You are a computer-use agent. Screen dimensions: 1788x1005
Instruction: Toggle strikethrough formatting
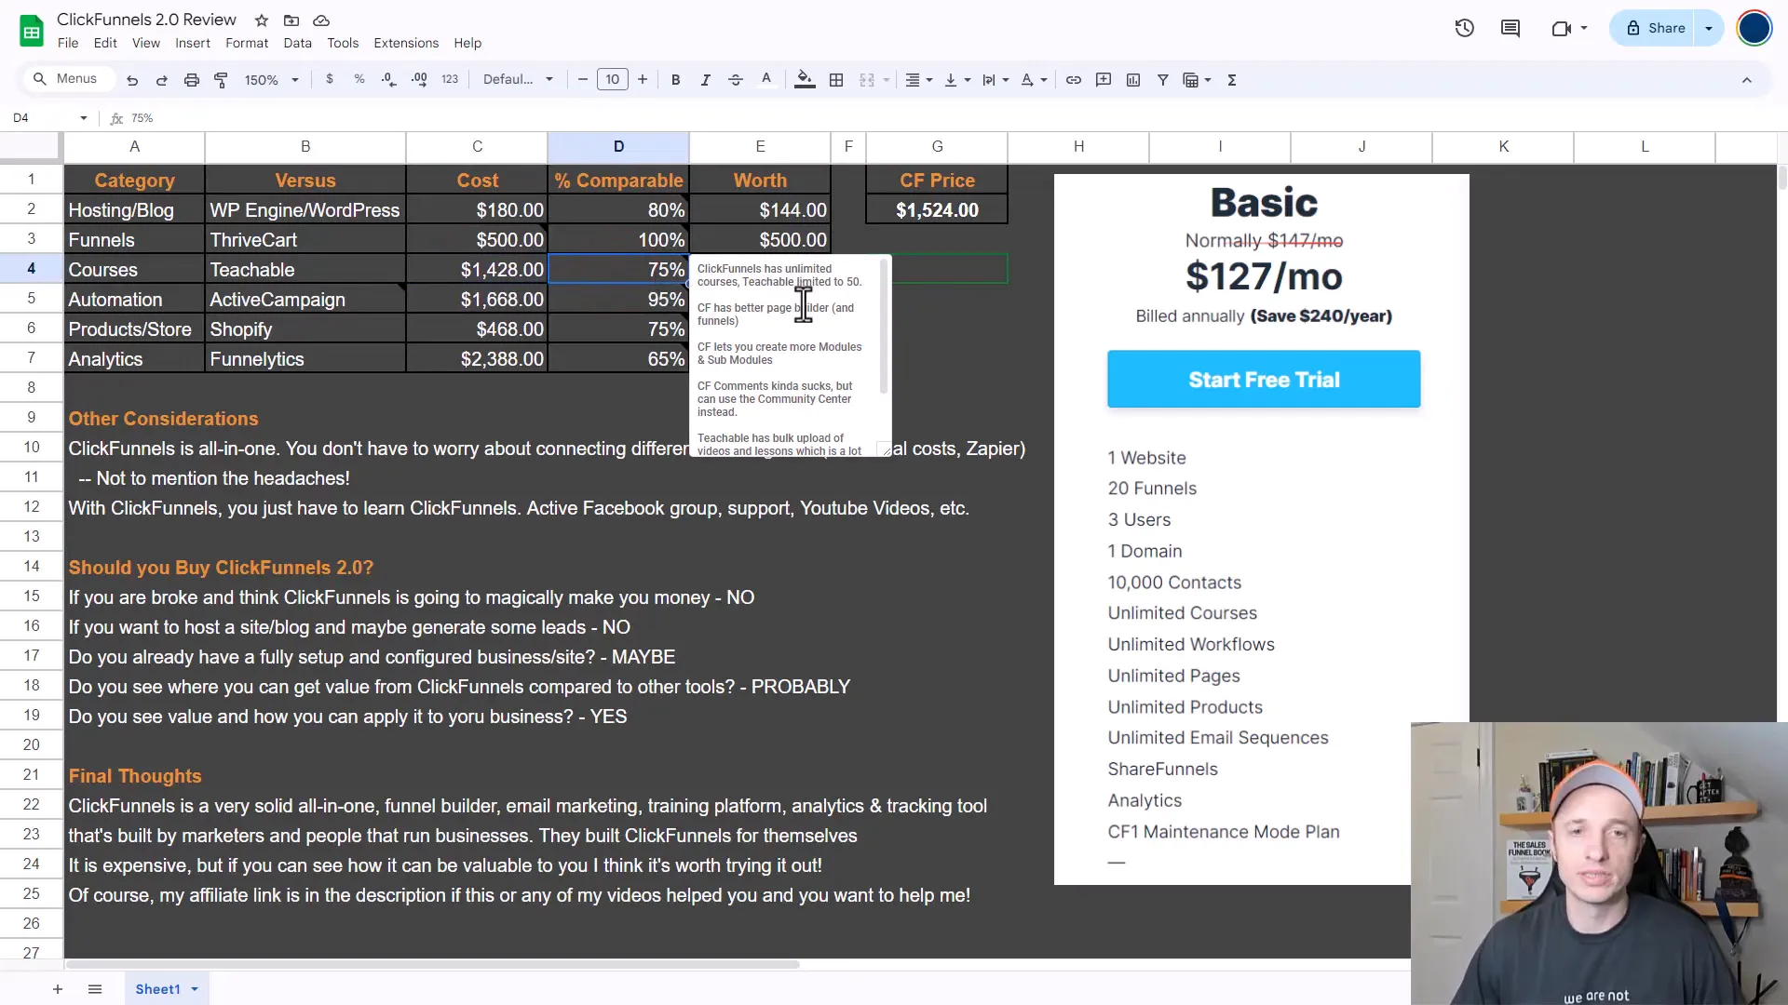point(736,80)
